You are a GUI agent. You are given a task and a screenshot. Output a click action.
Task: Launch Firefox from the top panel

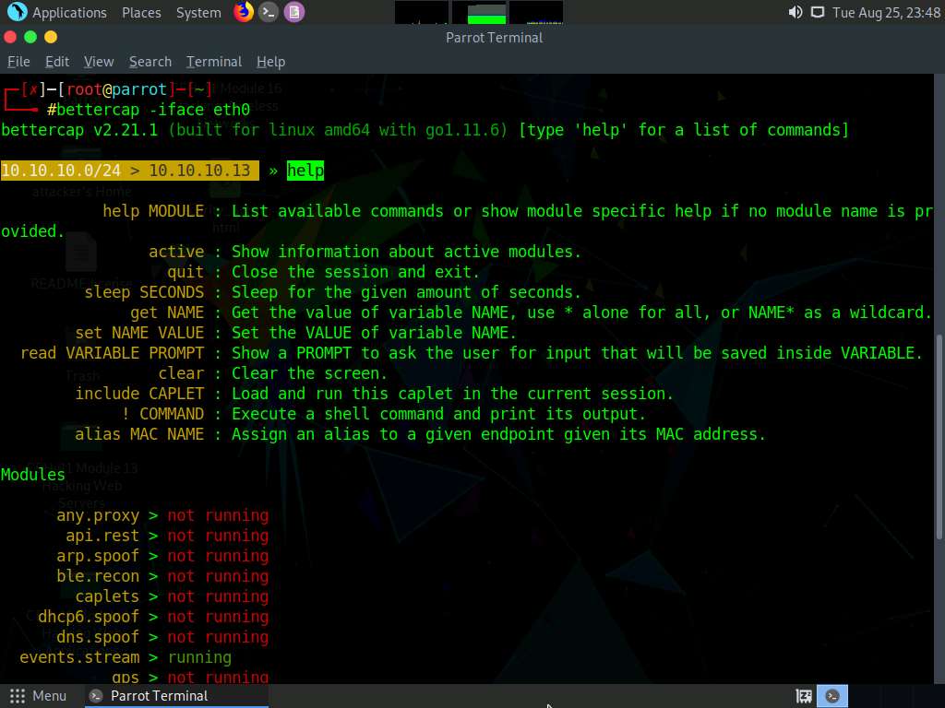point(244,11)
